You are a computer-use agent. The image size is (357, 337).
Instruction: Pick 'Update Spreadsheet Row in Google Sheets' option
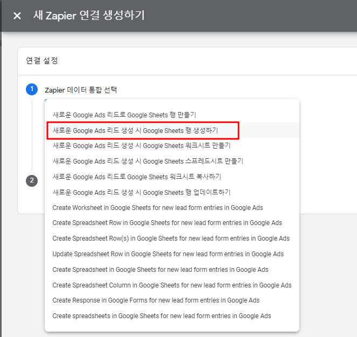[x=172, y=254]
